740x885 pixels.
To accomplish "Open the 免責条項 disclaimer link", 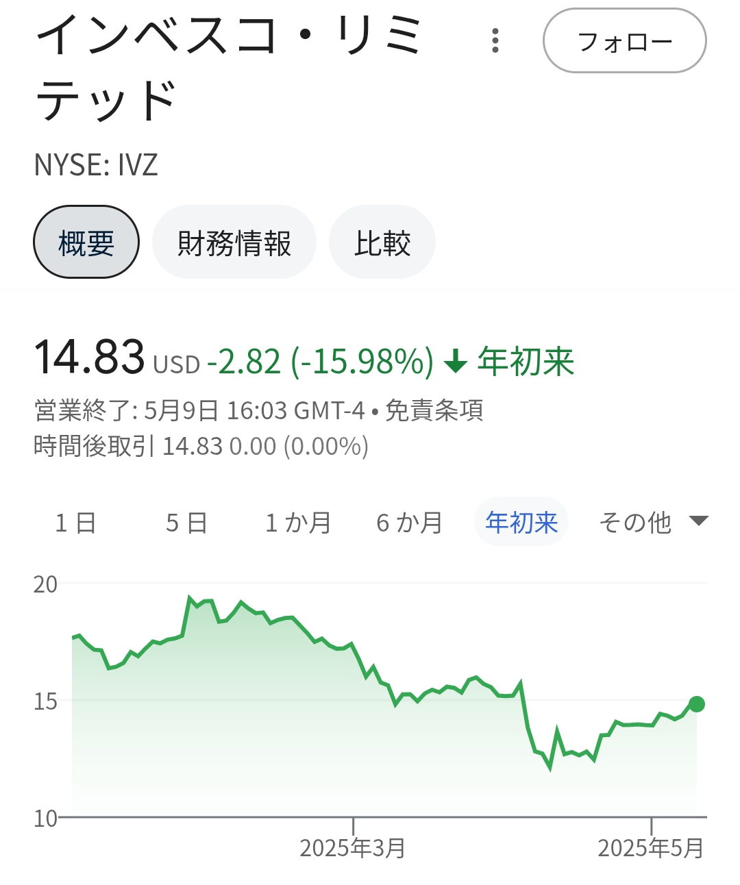I will [434, 410].
